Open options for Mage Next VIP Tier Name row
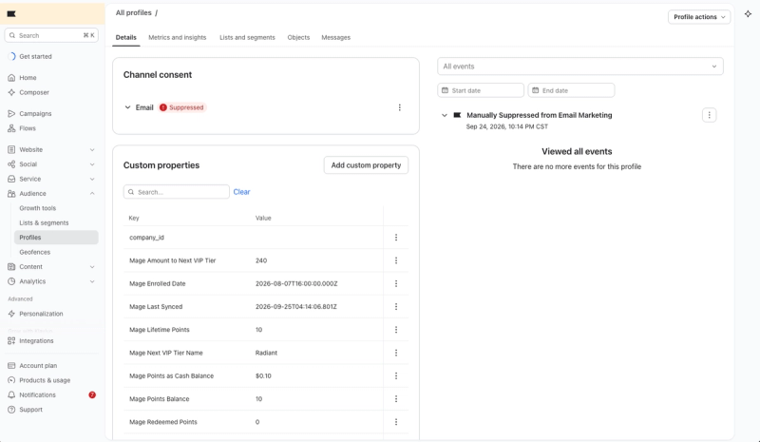760x442 pixels. (x=396, y=353)
